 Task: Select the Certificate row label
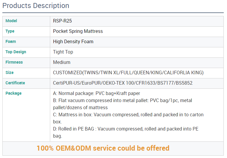tap(15, 83)
